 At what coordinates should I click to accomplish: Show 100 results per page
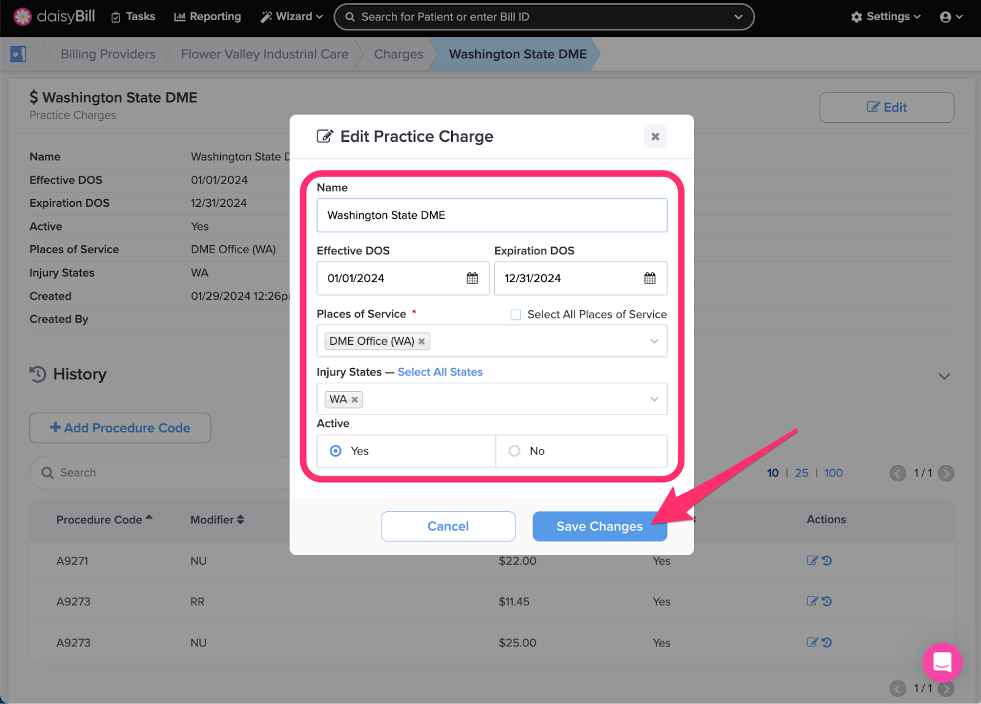tap(833, 473)
